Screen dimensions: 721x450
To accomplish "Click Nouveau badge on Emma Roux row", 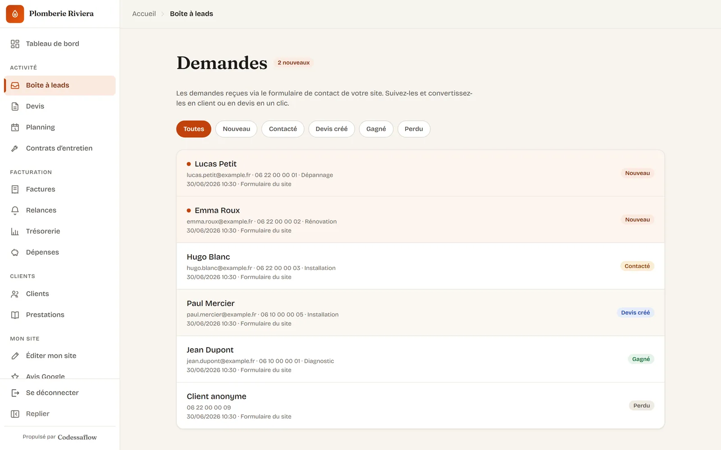I will click(x=637, y=220).
